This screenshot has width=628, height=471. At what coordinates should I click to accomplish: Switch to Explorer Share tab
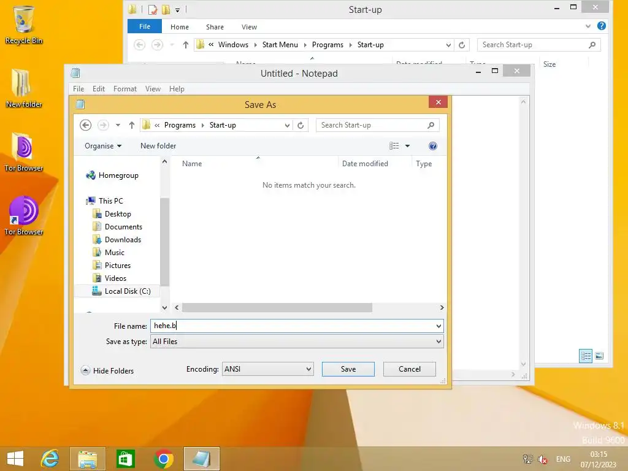tap(215, 27)
